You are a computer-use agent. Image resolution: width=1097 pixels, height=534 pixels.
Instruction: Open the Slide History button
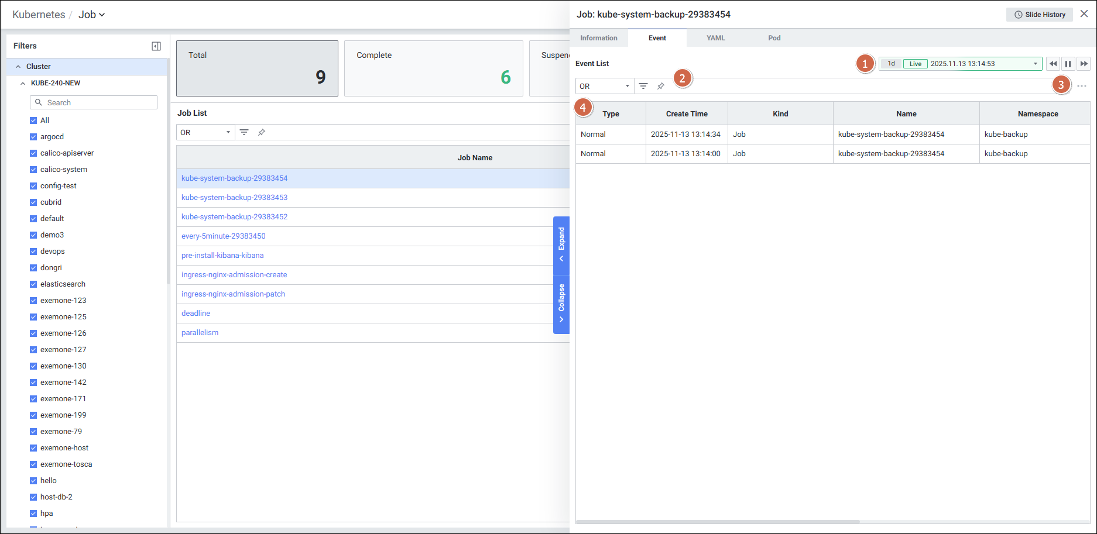tap(1040, 15)
